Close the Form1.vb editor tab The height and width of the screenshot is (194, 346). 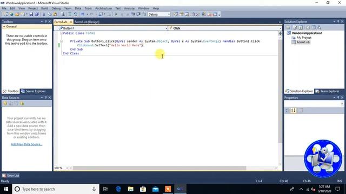pyautogui.click(x=71, y=22)
